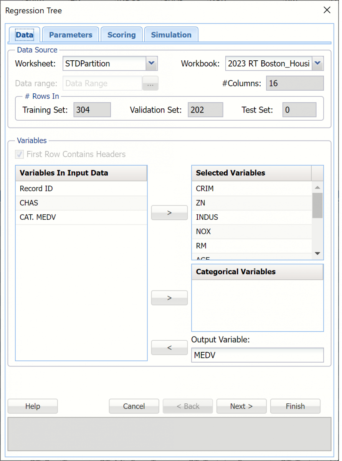Screen dimensions: 342x461
Task: Move variable to Categorical Variables list
Action: [169, 298]
